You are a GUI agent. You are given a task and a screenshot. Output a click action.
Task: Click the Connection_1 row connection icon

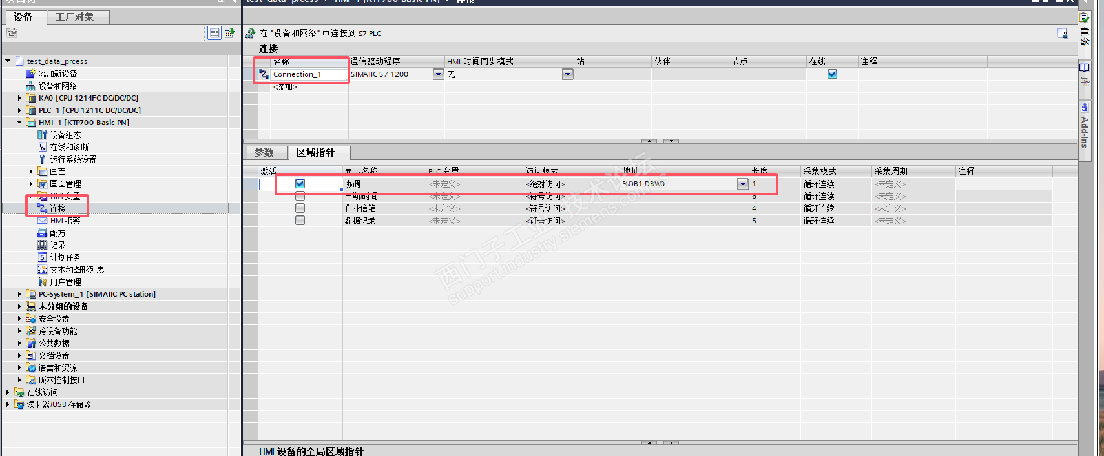pos(264,74)
